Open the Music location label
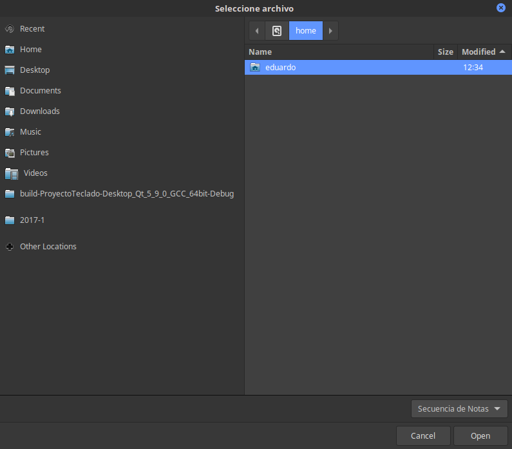 pyautogui.click(x=30, y=131)
